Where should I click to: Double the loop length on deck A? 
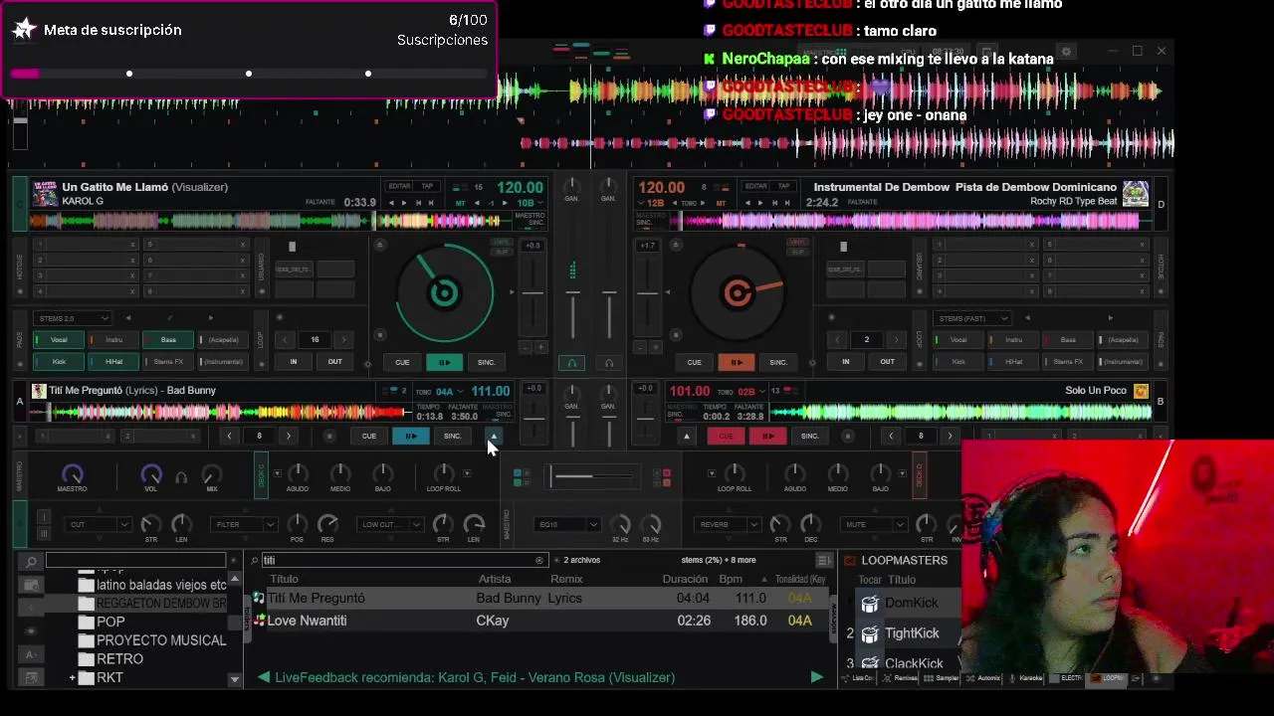289,436
